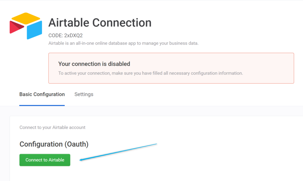The width and height of the screenshot is (303, 181).
Task: Click the blue arrow pointing at the button
Action: pyautogui.click(x=118, y=152)
